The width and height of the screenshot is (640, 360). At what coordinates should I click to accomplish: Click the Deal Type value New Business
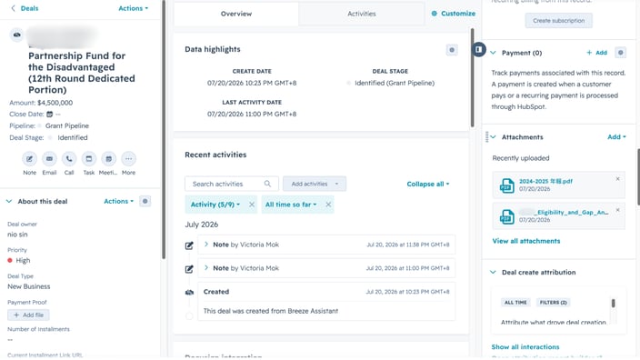[x=28, y=286]
